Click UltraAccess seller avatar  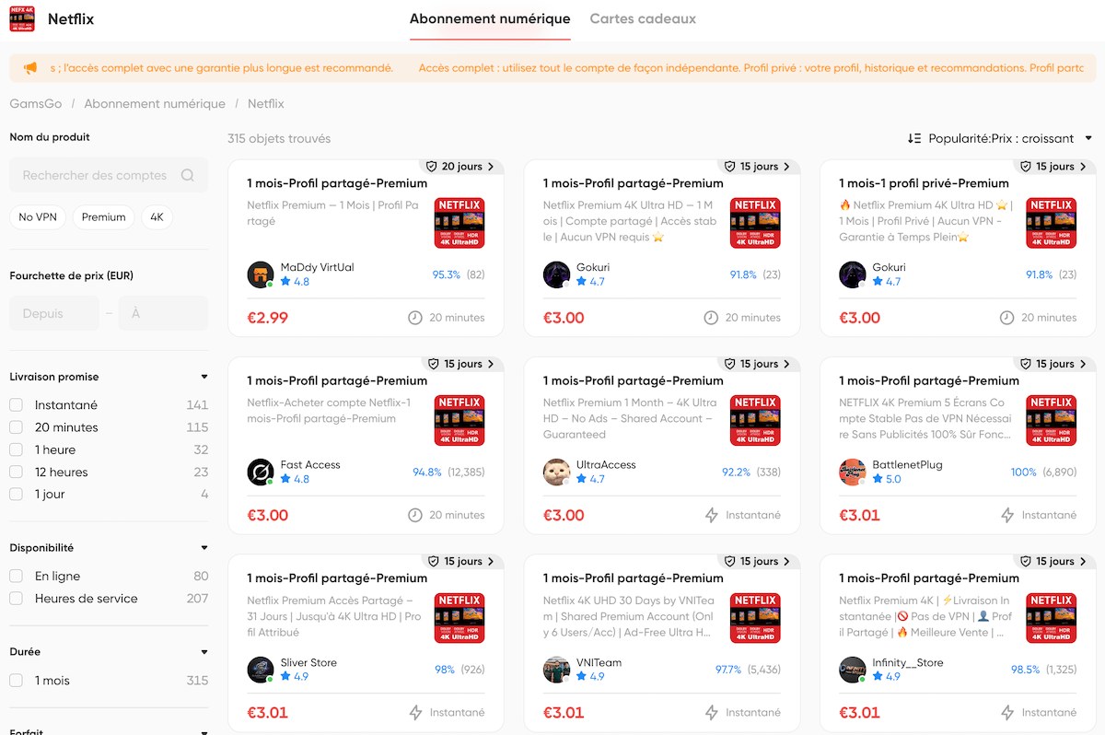tap(556, 472)
